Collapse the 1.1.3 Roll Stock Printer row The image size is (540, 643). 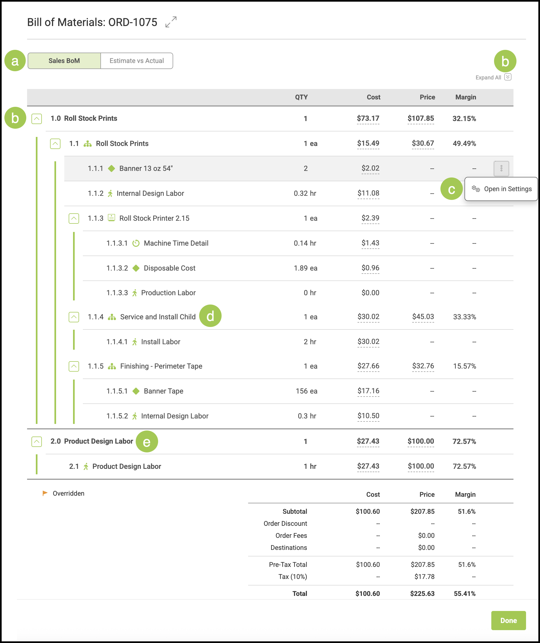pos(74,218)
